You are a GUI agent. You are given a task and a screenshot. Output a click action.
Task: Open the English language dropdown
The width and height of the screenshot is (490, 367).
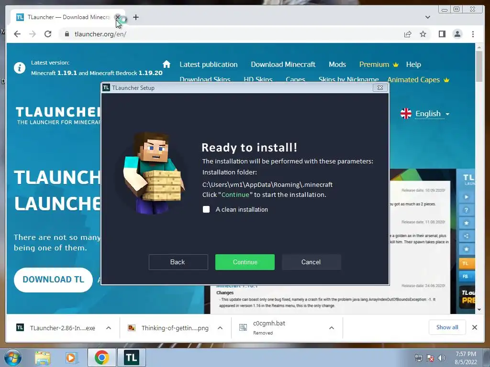425,114
